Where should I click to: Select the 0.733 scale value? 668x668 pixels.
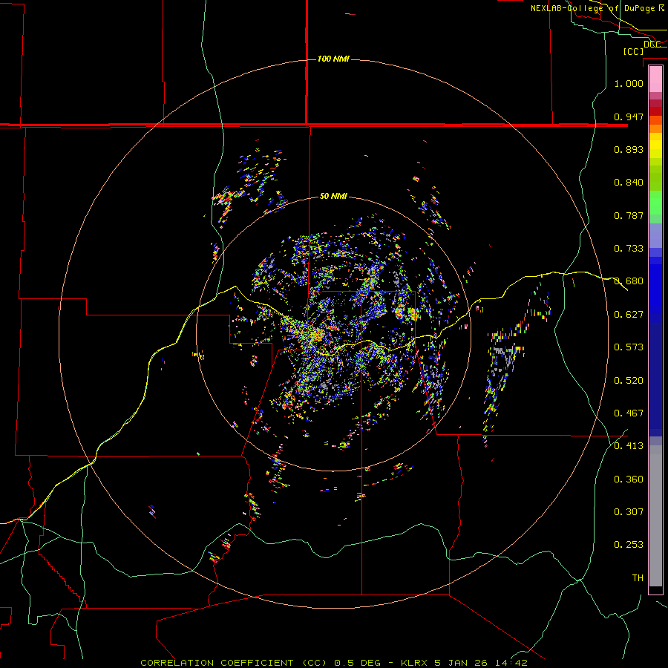pyautogui.click(x=629, y=249)
